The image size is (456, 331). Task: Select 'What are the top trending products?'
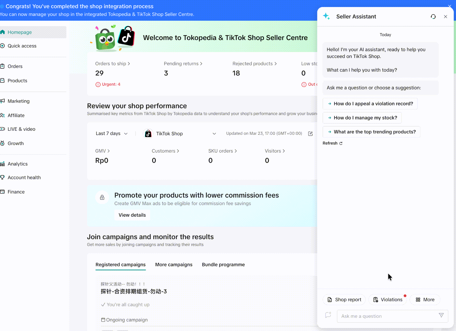pyautogui.click(x=372, y=132)
